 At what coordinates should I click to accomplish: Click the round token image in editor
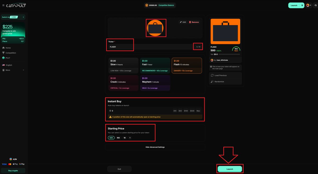pos(155,28)
